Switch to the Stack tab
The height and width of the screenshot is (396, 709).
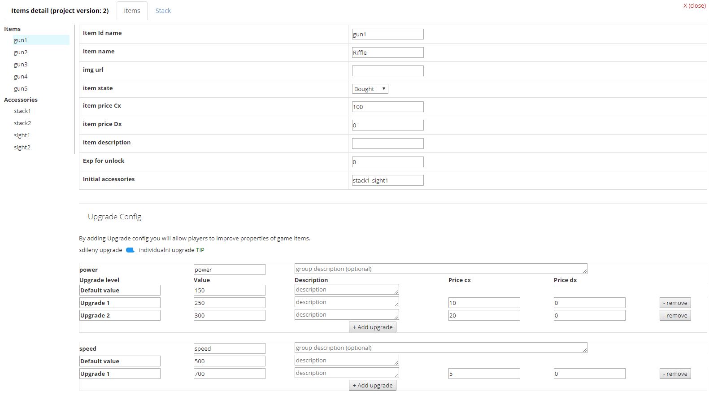coord(163,11)
